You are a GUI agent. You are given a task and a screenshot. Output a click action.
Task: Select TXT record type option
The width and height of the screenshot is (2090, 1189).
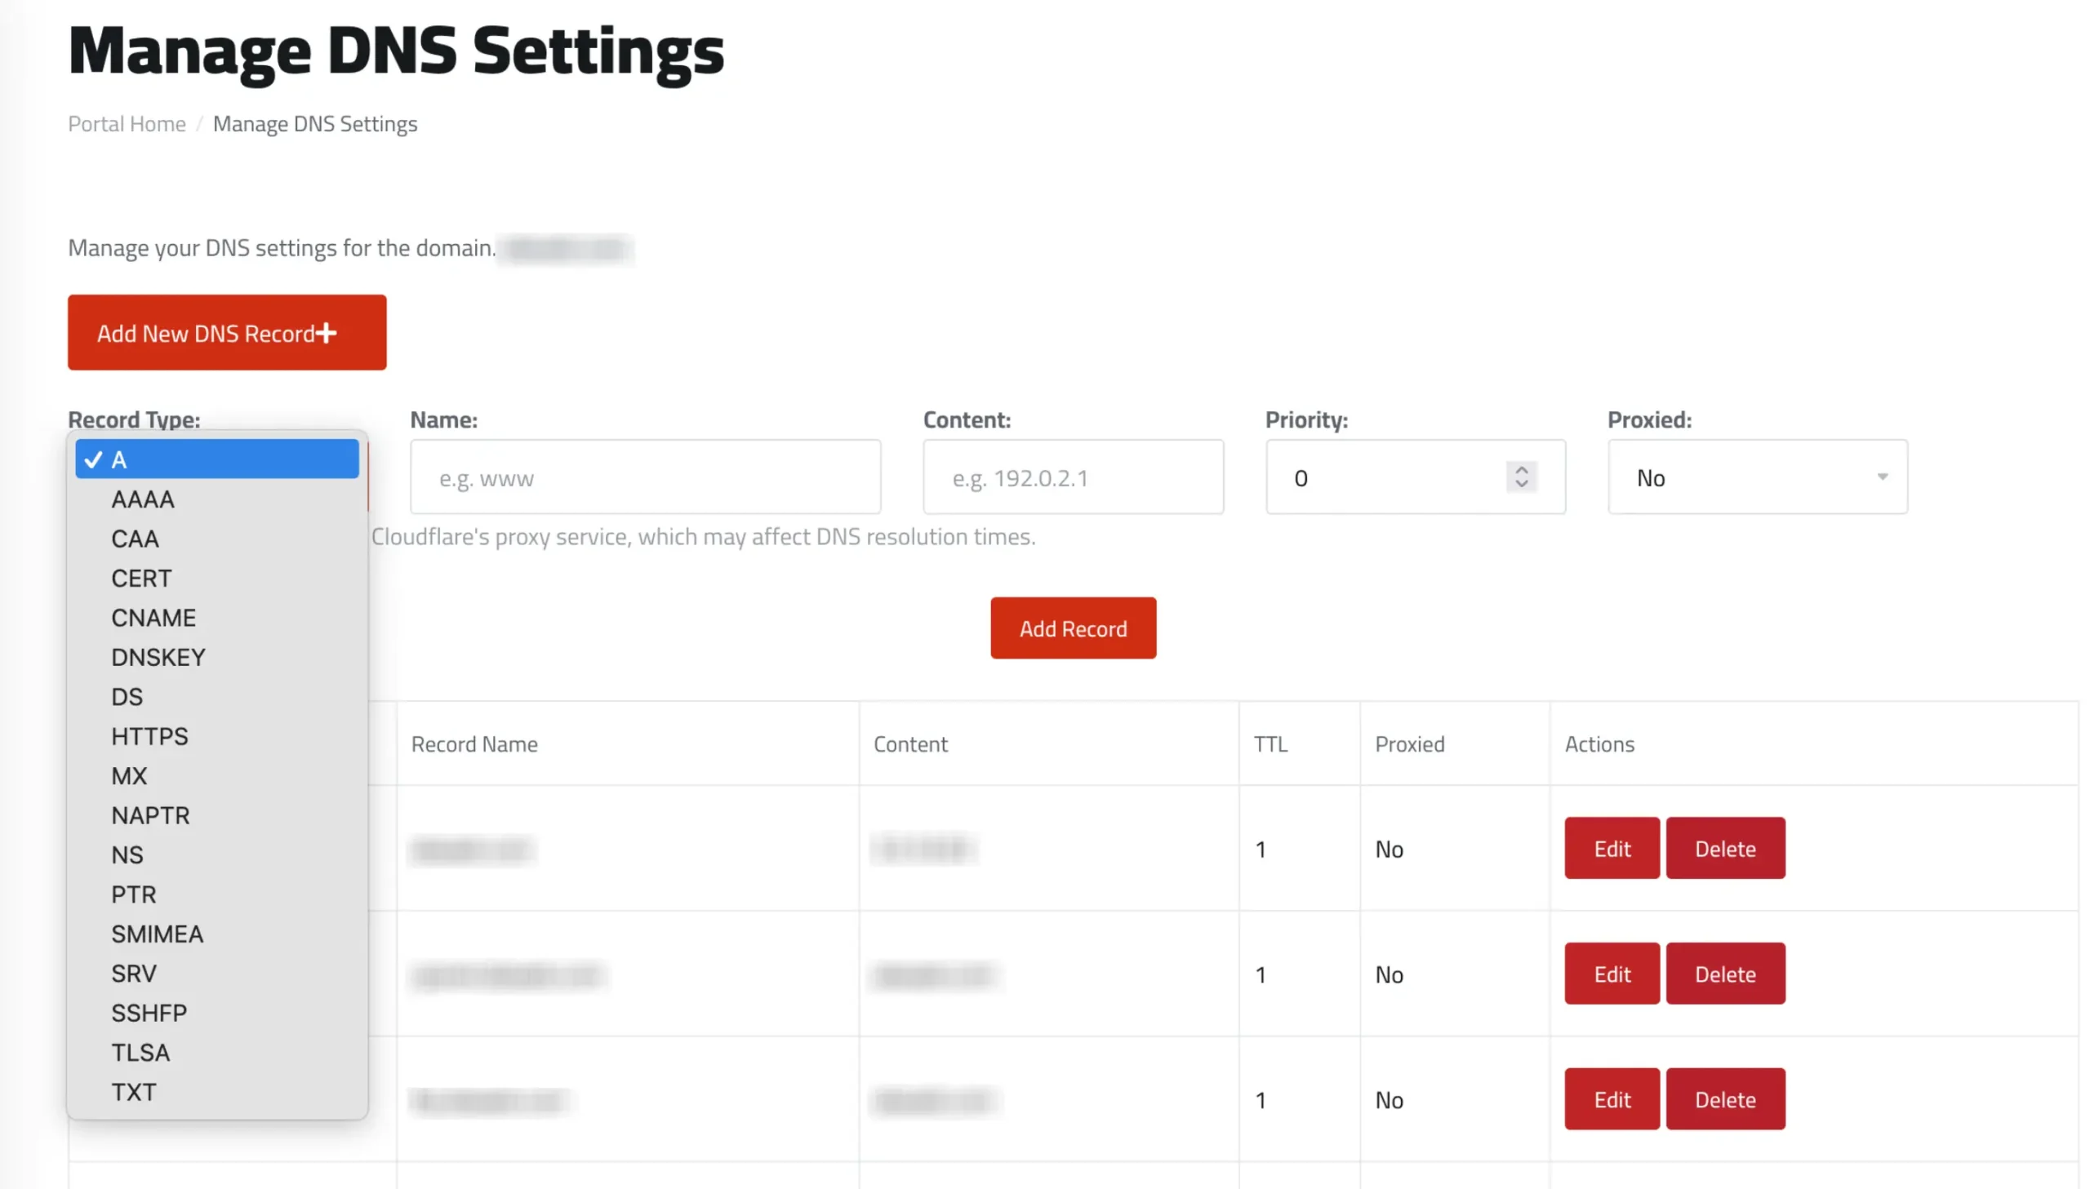coord(133,1092)
